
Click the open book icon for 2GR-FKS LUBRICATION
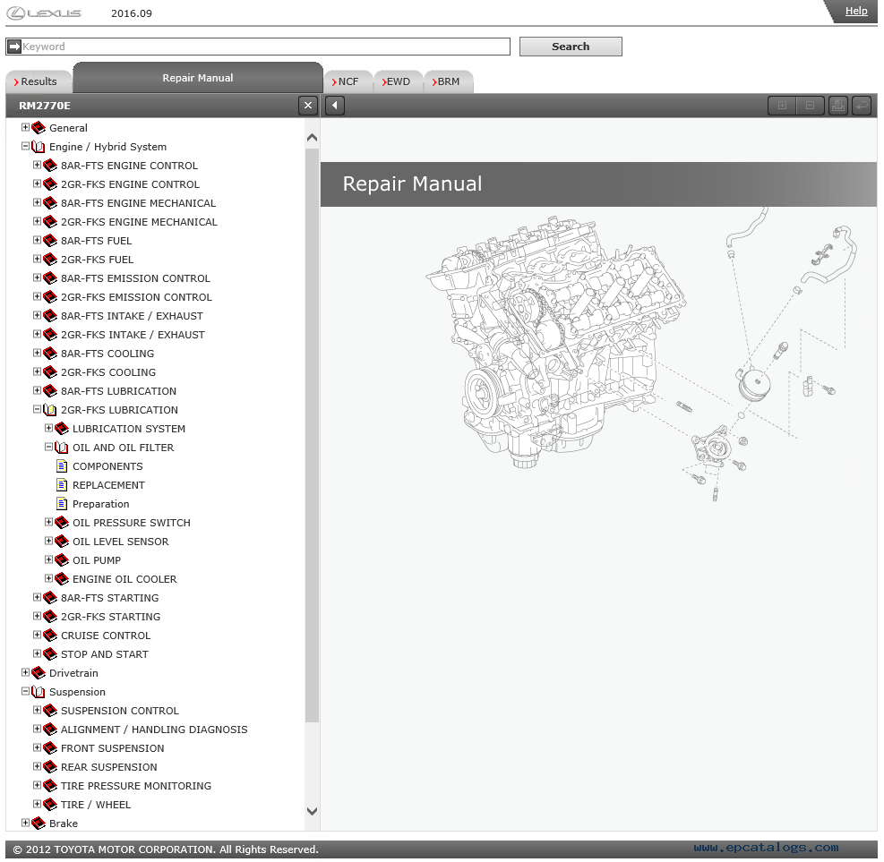[x=50, y=410]
